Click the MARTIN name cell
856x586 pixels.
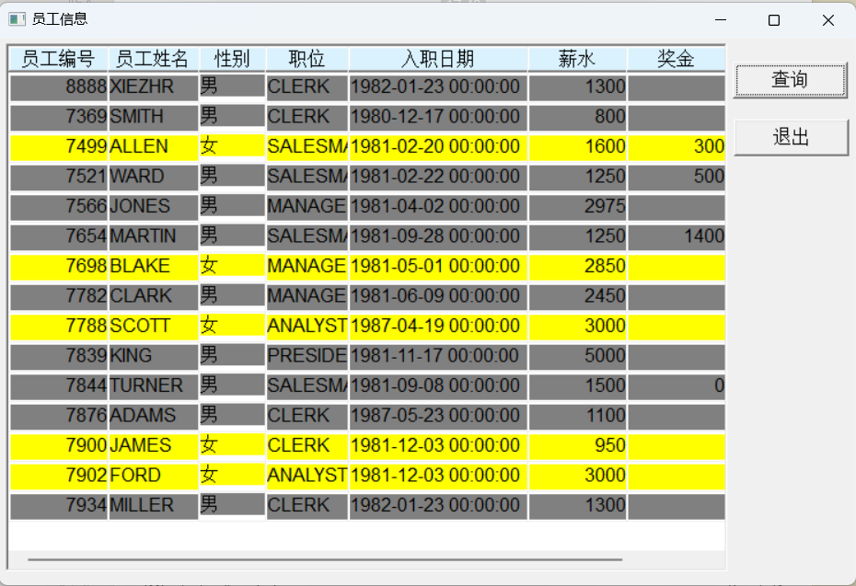pos(154,236)
